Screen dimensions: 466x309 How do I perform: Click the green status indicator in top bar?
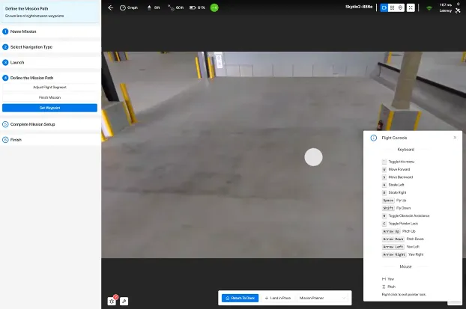click(214, 7)
